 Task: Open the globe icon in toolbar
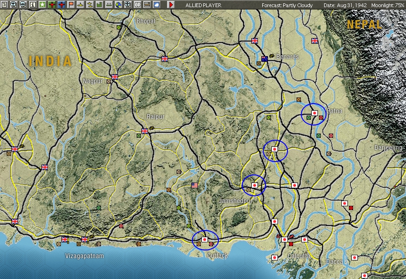pyautogui.click(x=118, y=5)
